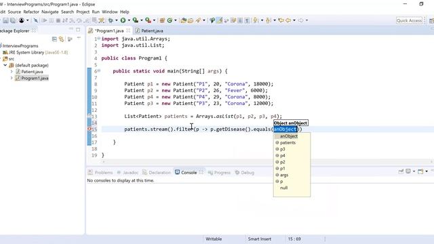Open the Debug button dropdown arrow
This screenshot has height=244, width=434.
click(116, 20)
